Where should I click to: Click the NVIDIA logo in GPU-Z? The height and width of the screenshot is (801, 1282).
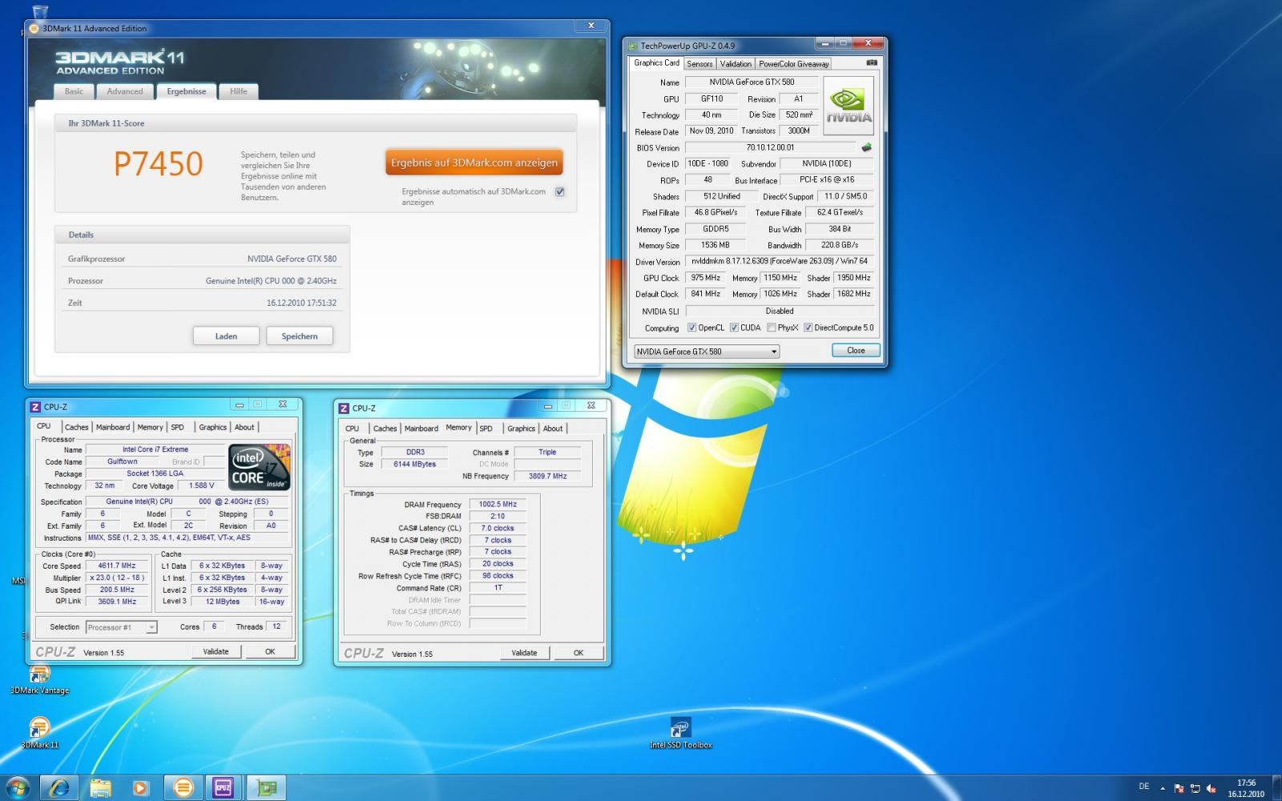pos(849,106)
